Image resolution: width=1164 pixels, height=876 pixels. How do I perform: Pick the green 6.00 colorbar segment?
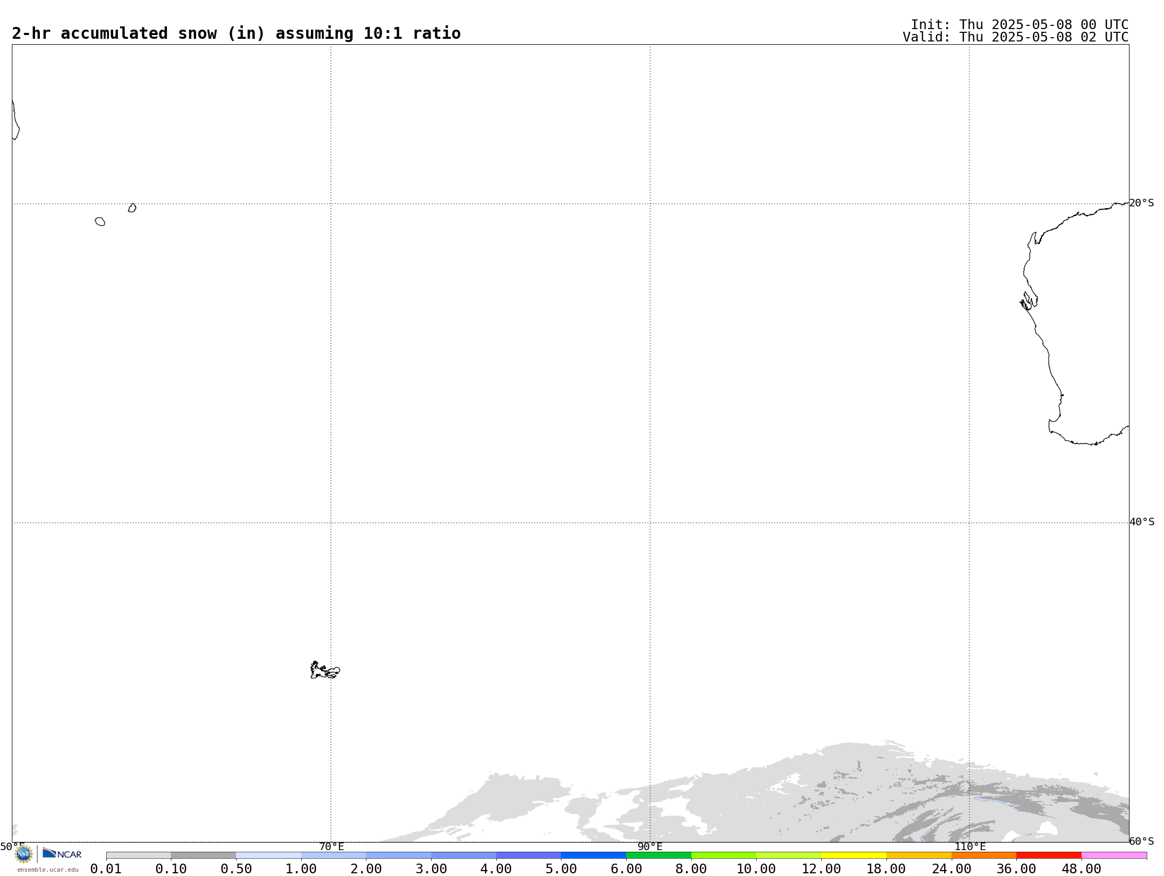coord(659,856)
